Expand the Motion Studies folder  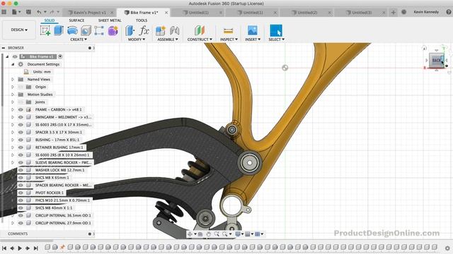coord(13,95)
